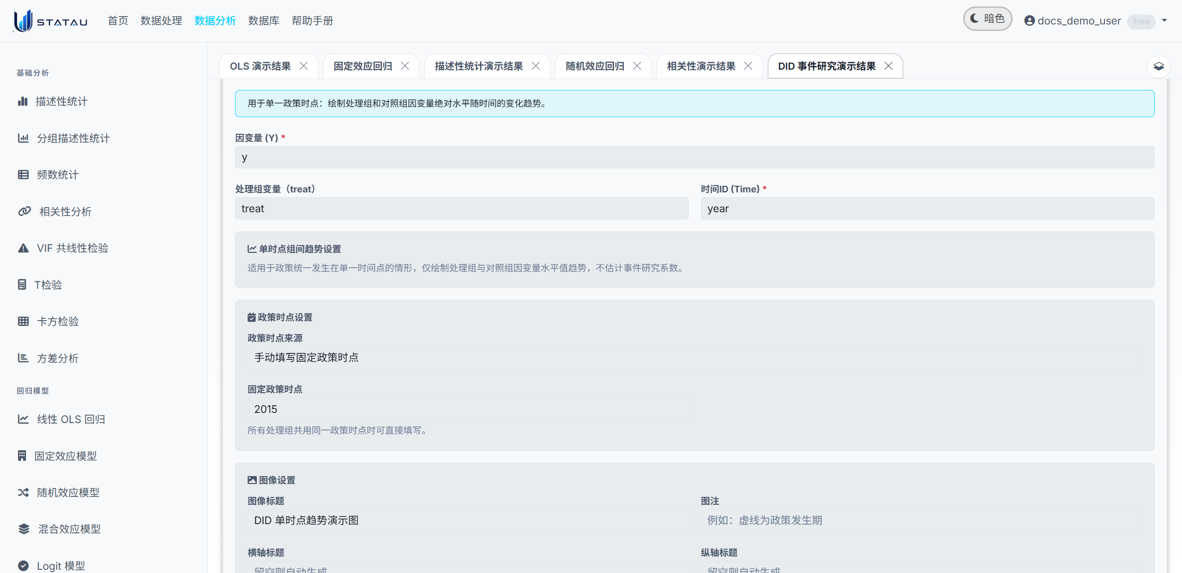
Task: Open the 数据处理 menu
Action: [161, 21]
